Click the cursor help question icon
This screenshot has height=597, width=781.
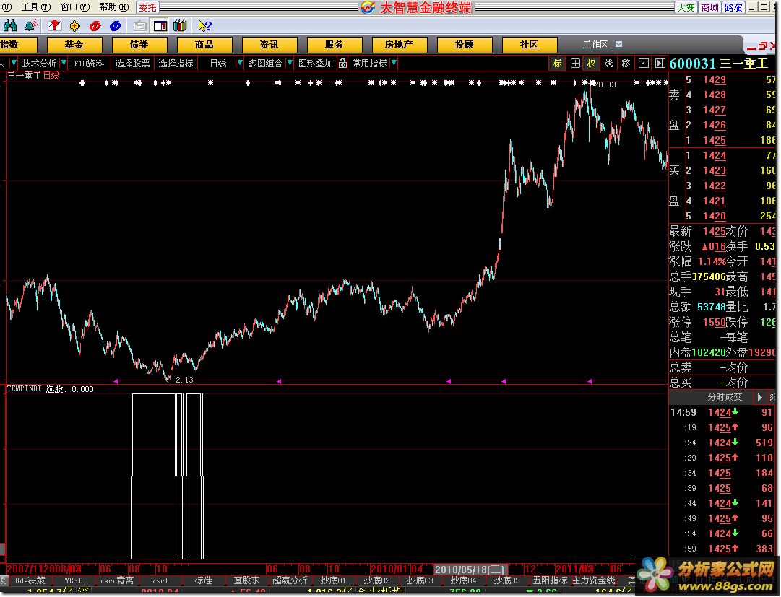tap(204, 25)
